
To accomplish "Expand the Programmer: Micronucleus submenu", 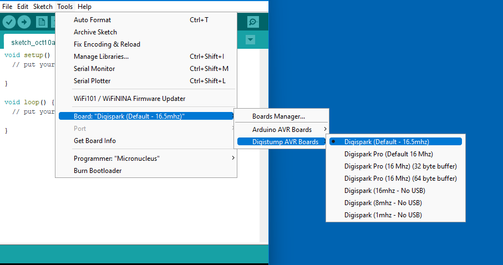I will point(146,159).
